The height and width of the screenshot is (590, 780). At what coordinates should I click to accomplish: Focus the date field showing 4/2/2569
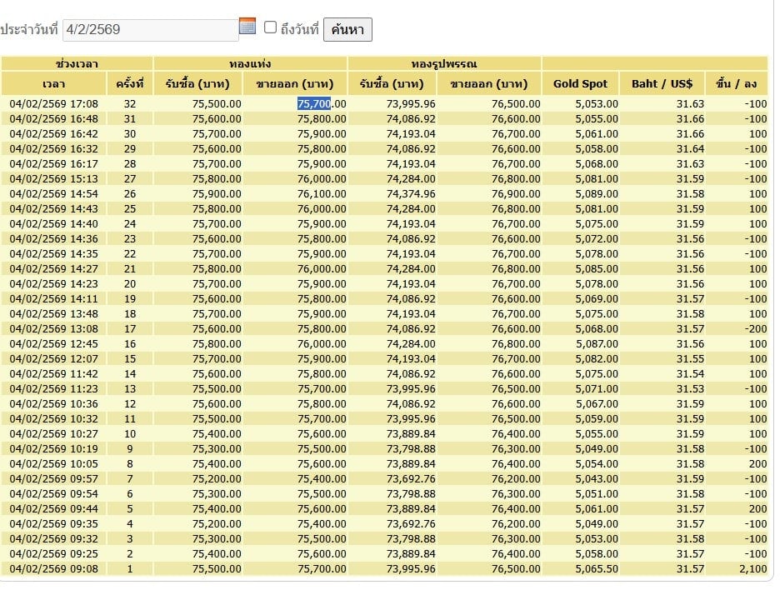150,30
